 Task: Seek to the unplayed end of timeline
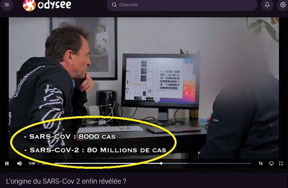pyautogui.click(x=219, y=163)
